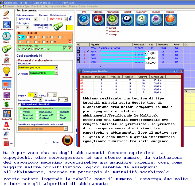This screenshot has width=195, height=186.
Task: Open the 2ª Ambata Complemento 90 dropdown
Action: (x=56, y=73)
